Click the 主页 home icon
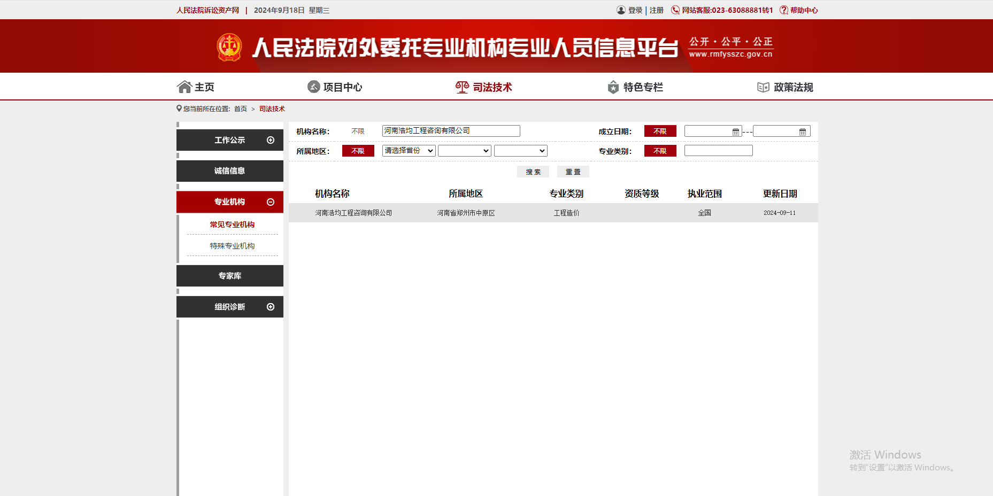This screenshot has height=496, width=993. point(185,86)
